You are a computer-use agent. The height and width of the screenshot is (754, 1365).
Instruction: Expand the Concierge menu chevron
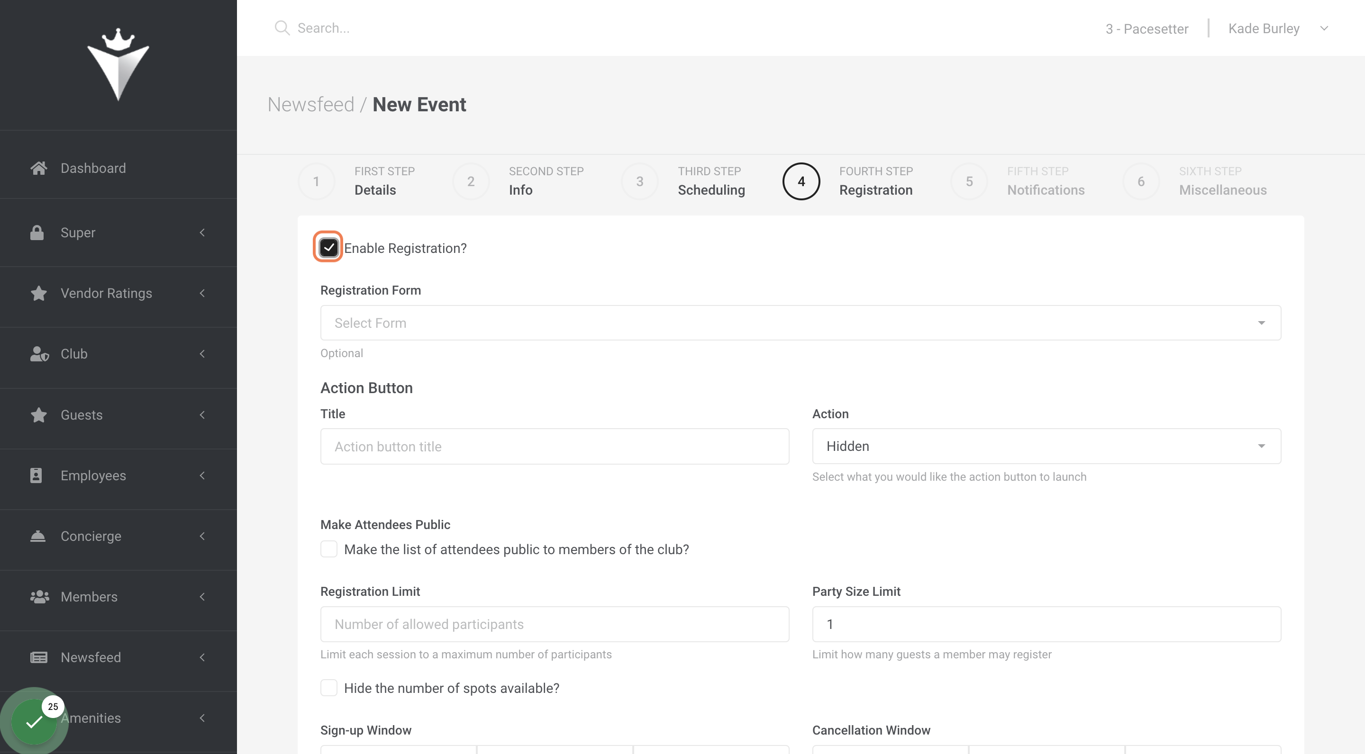(x=202, y=536)
